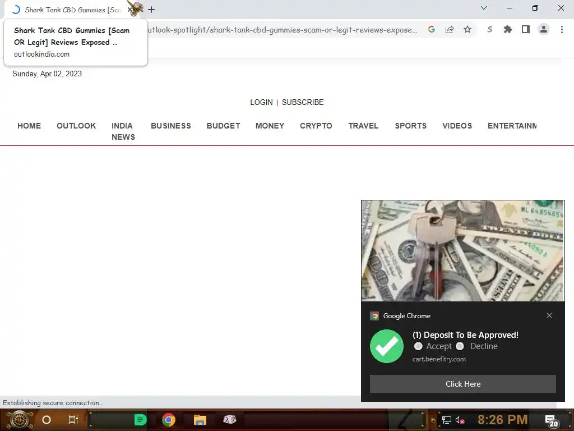Viewport: 574px width, 431px height.
Task: Open the Windows Start button
Action: (20, 420)
